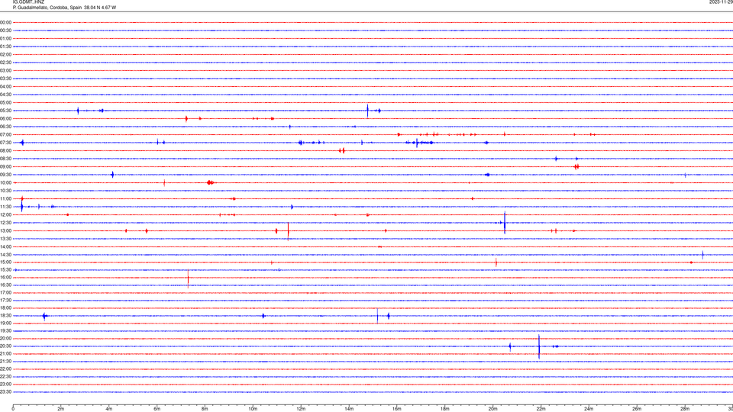The height and width of the screenshot is (412, 733).
Task: Select the 15:00 trace row label
Action: [x=5, y=262]
